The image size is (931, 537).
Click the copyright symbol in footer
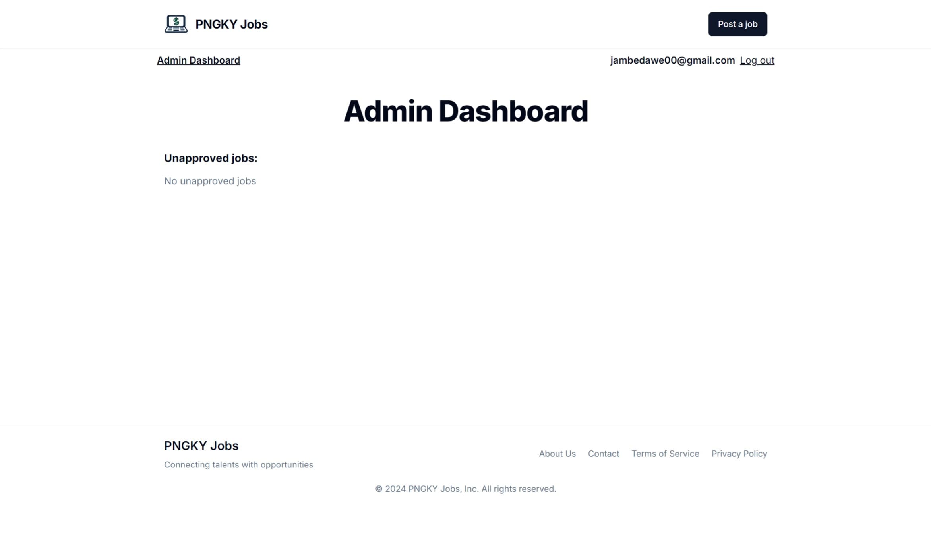pyautogui.click(x=379, y=489)
